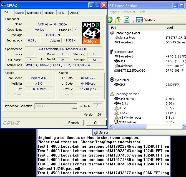Screen dimensions: 186x177
Task: Click the 11.84 V value
Action: point(171,113)
